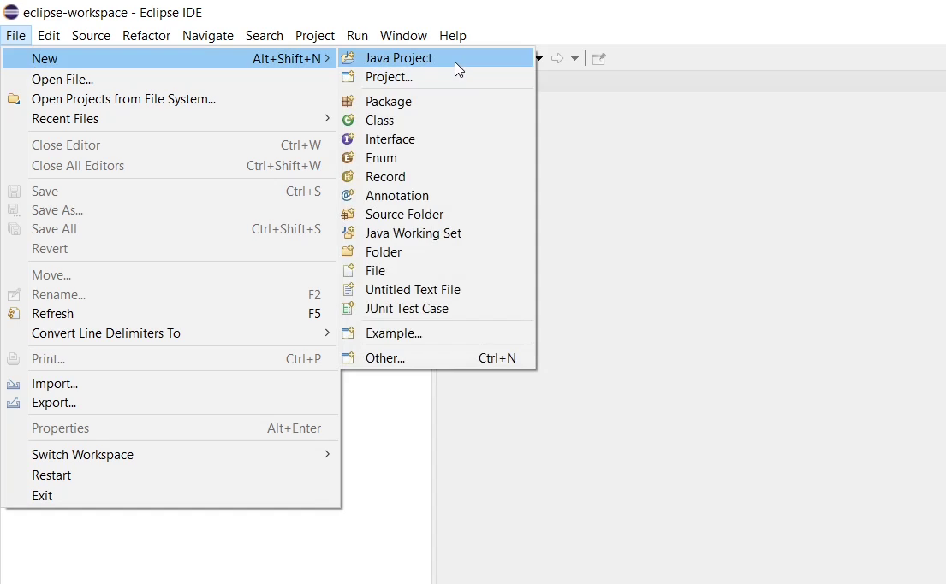Image resolution: width=946 pixels, height=584 pixels.
Task: Expand the Convert Line Delimiters To submenu arrow
Action: coord(327,333)
